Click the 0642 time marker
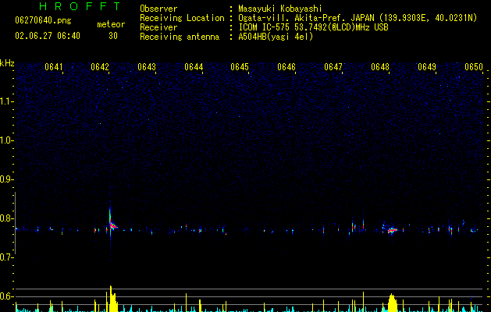491x312 pixels. (100, 67)
